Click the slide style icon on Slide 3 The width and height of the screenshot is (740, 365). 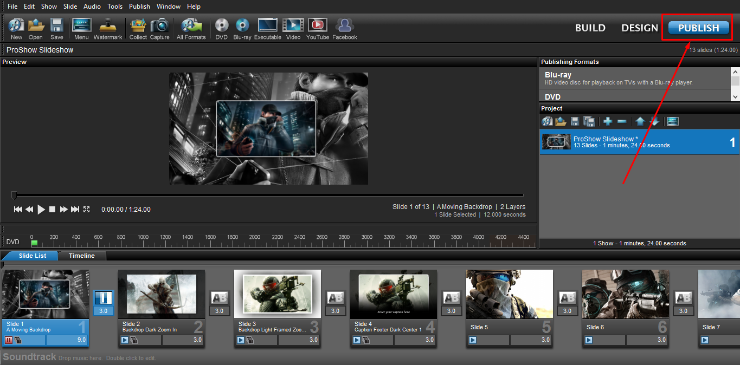[250, 340]
